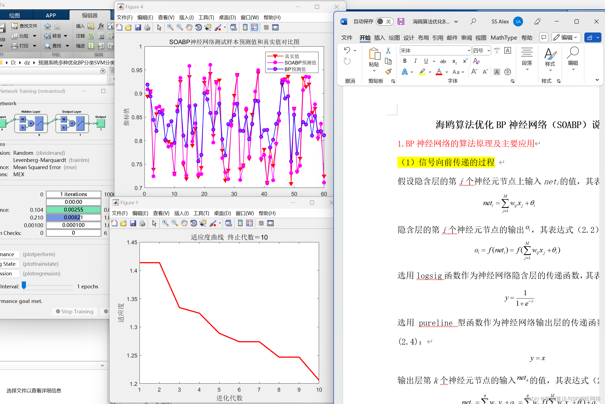Apply bold formatting in Word ribbon
This screenshot has height=404, width=605.
tap(405, 61)
